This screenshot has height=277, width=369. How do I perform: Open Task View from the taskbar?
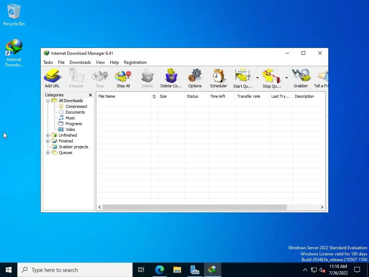pyautogui.click(x=141, y=270)
